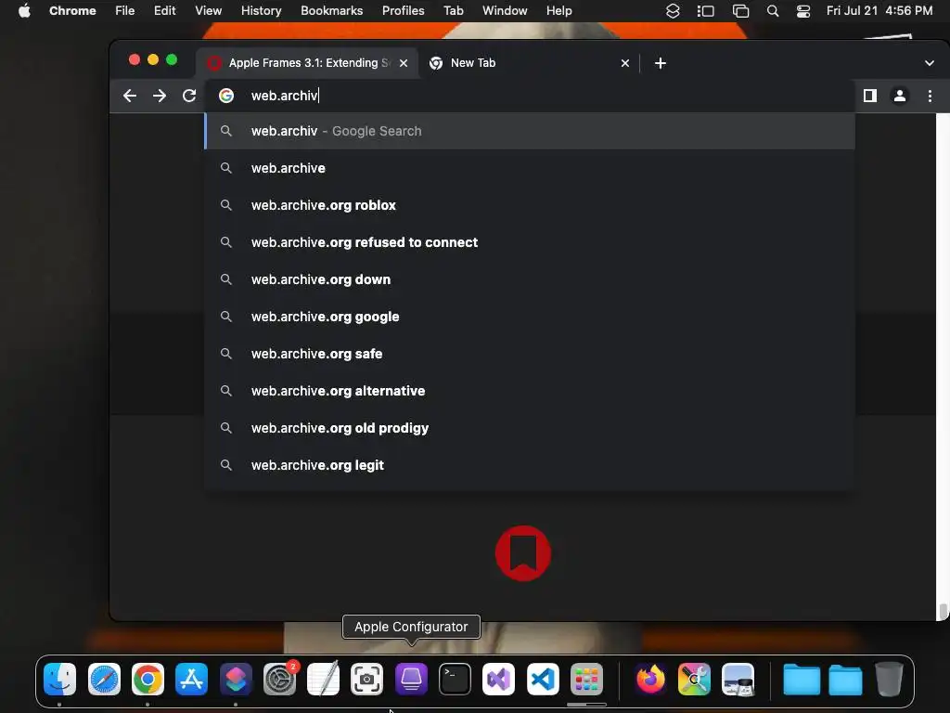Click the screen mirroring menu bar icon
The image size is (950, 713).
tap(740, 11)
